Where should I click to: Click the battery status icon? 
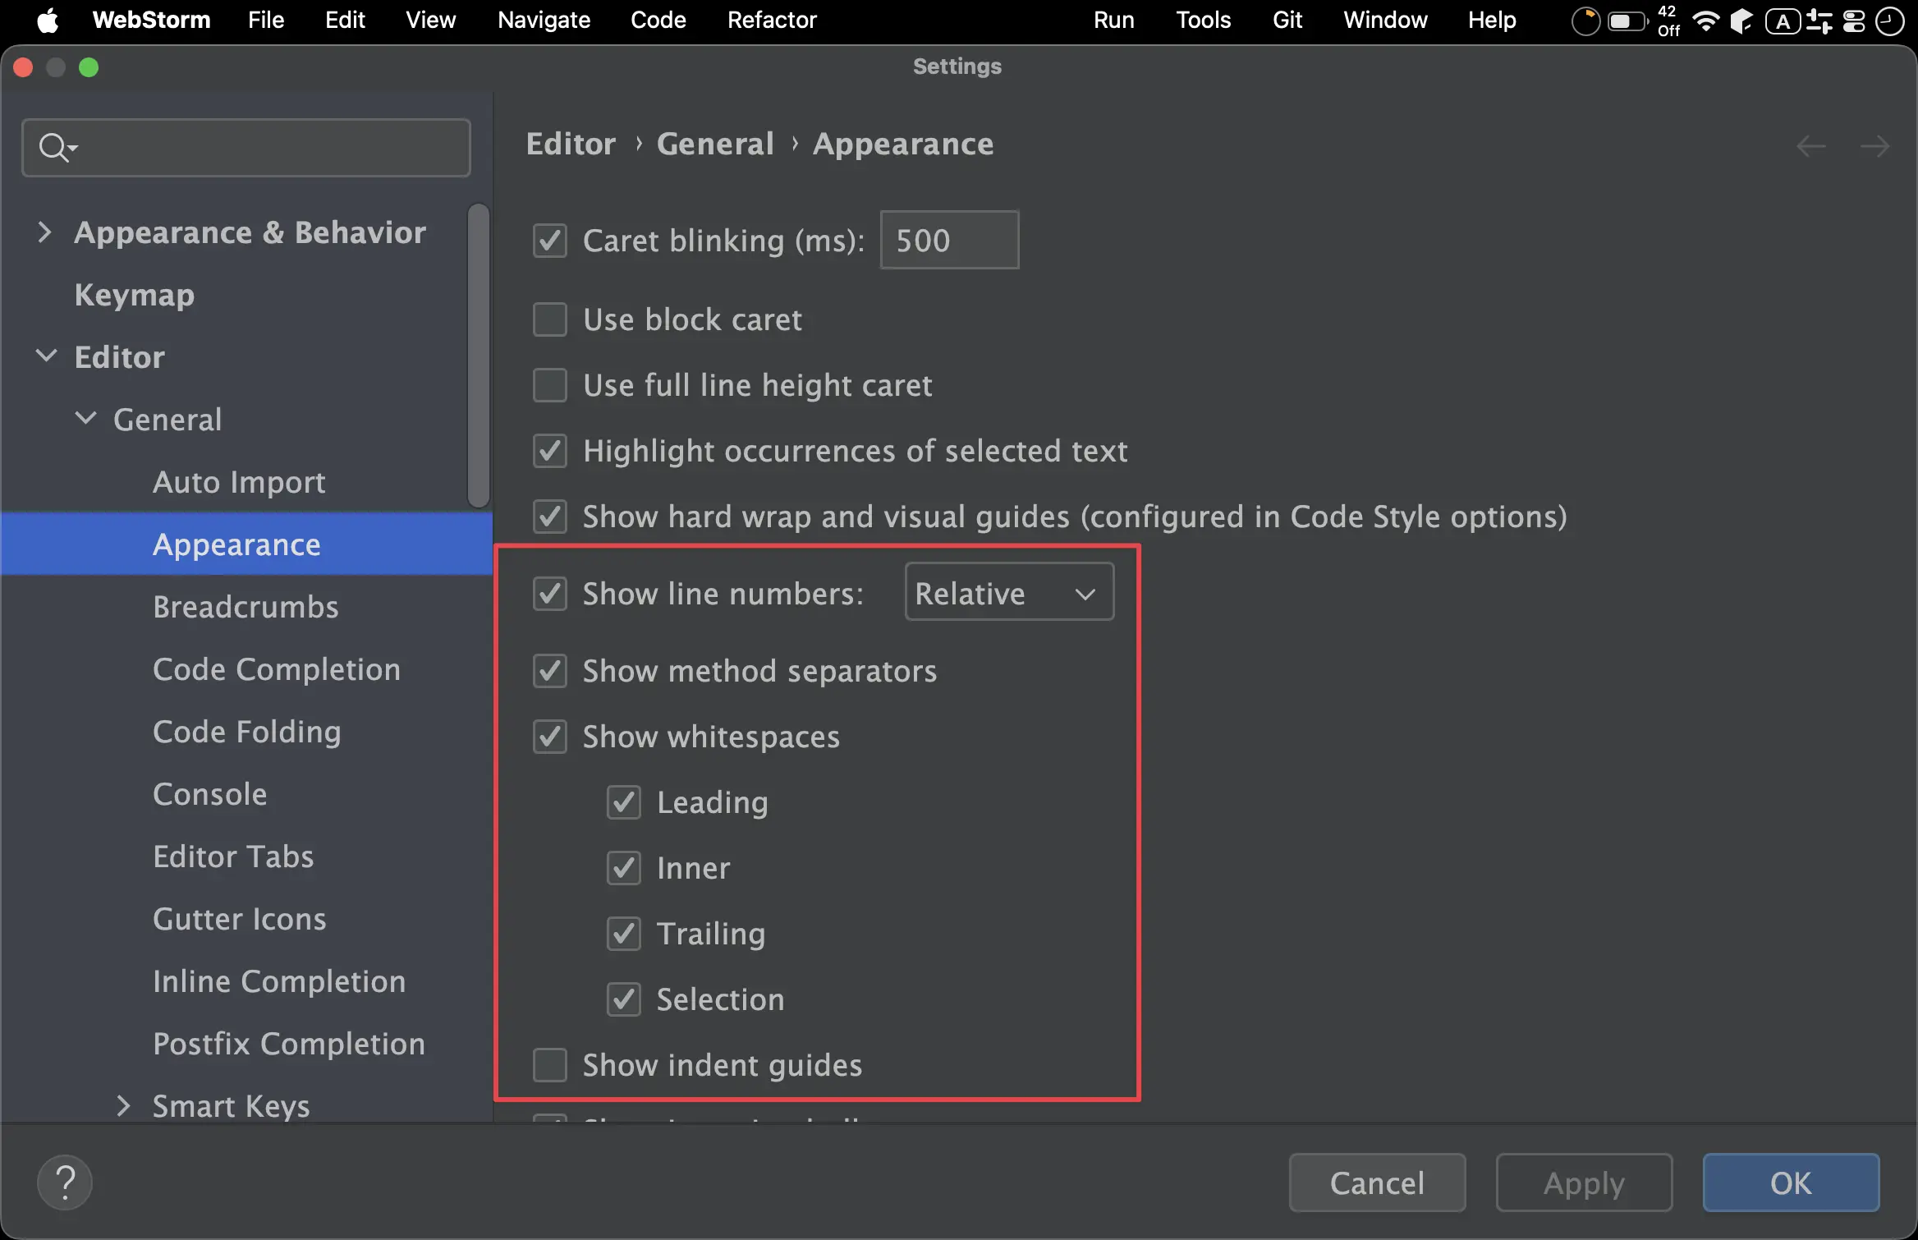1627,21
